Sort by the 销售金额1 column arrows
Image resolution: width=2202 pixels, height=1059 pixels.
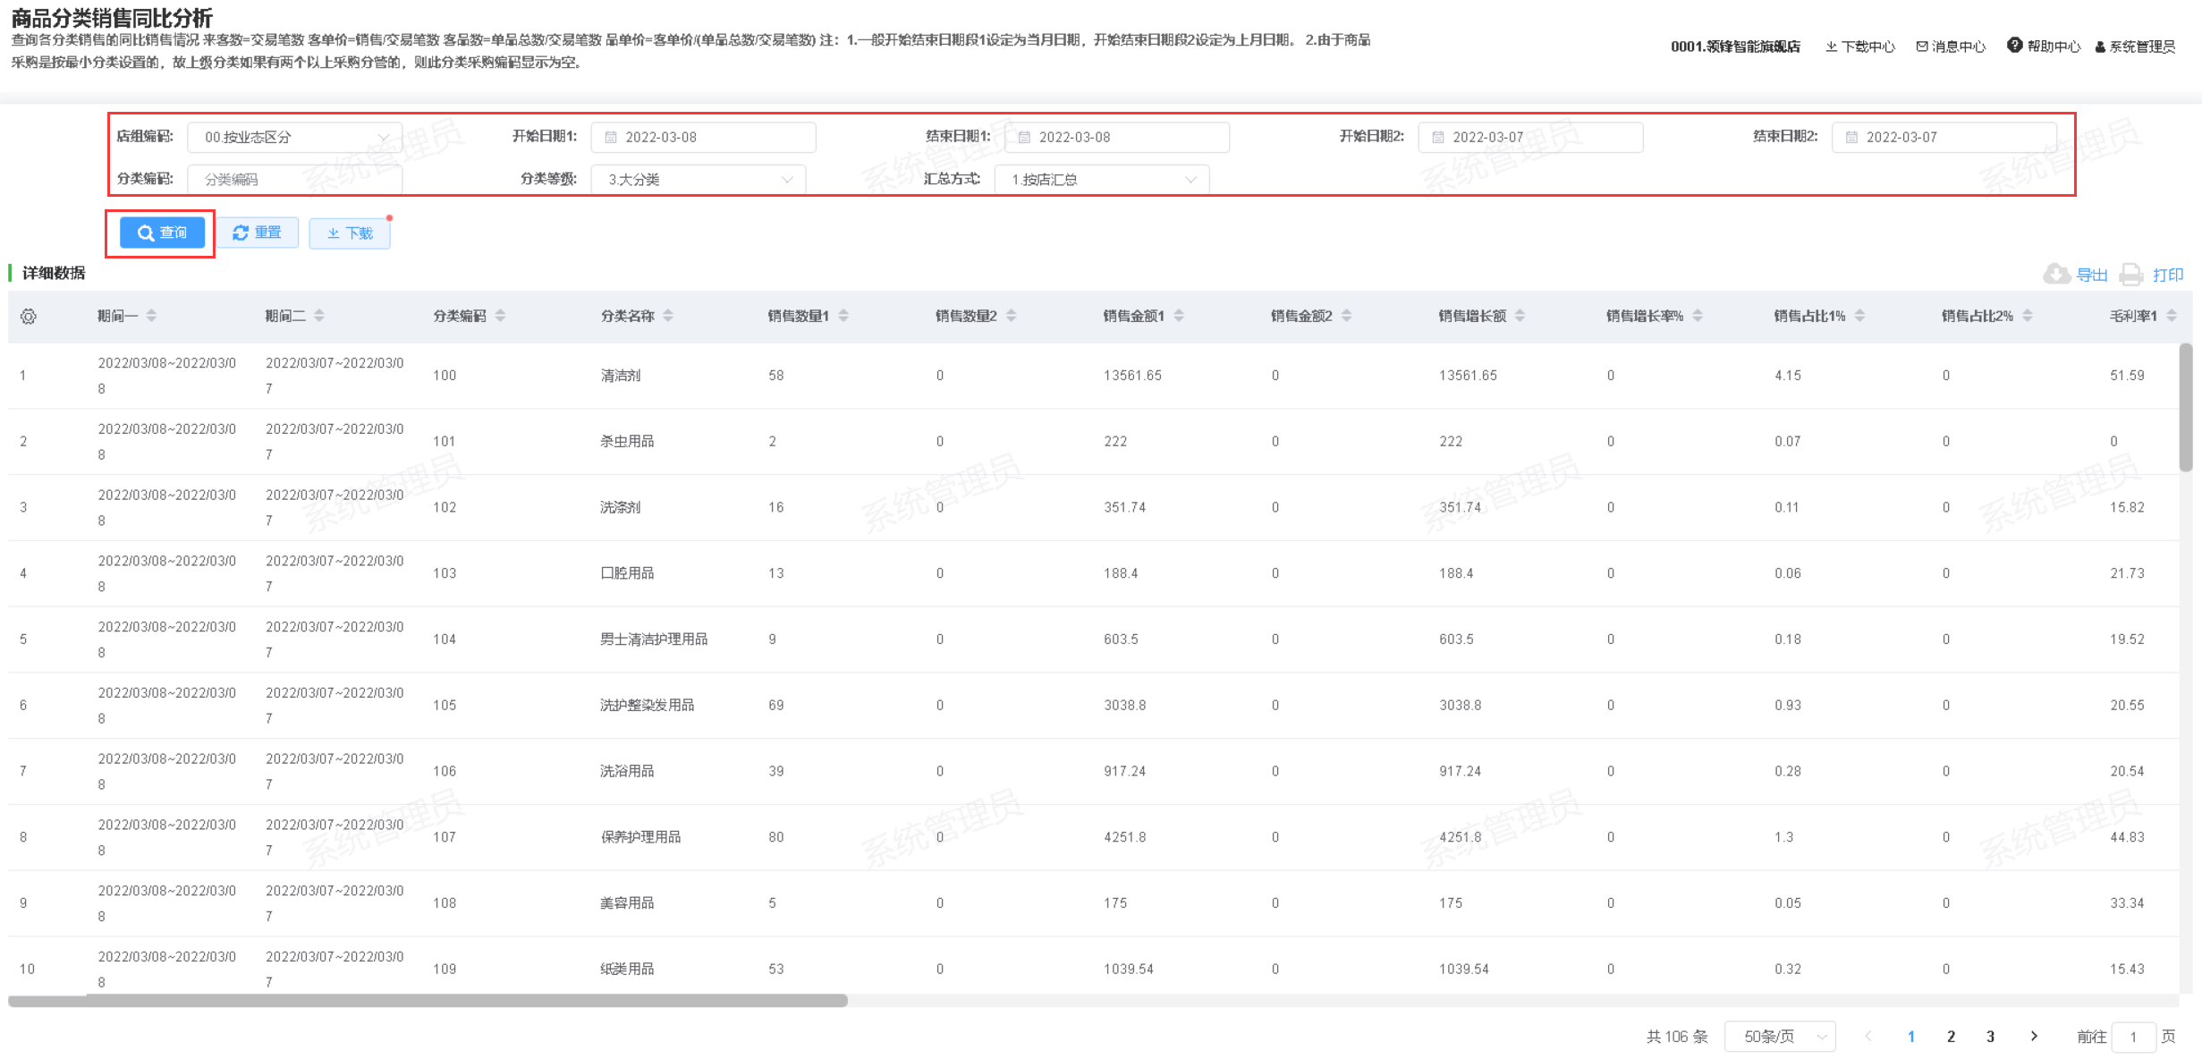pos(1179,316)
